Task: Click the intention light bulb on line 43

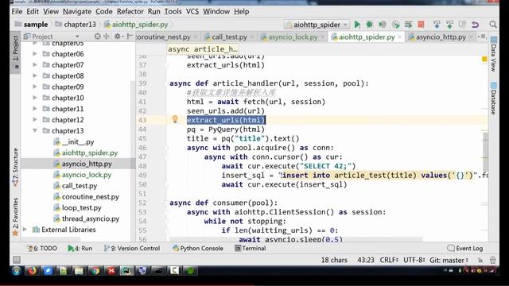Action: click(175, 119)
